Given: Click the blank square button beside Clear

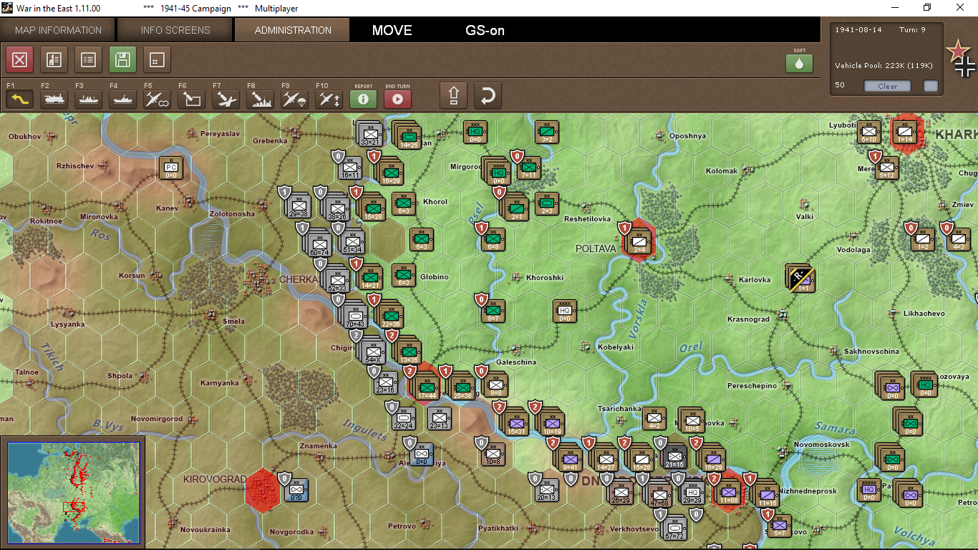Looking at the screenshot, I should coord(930,86).
